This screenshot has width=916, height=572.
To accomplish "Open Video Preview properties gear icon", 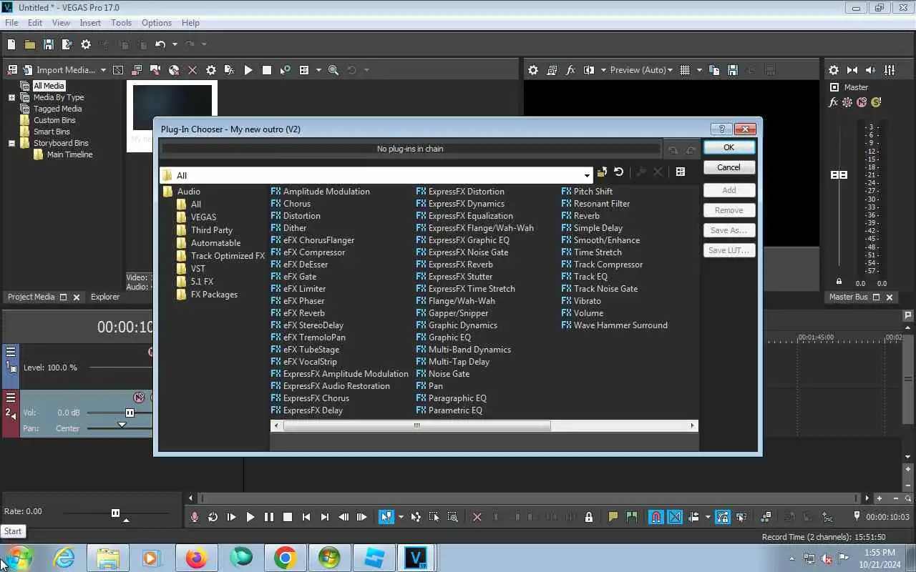I will [533, 70].
